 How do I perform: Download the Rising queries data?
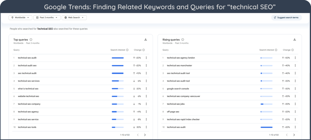click(x=295, y=40)
